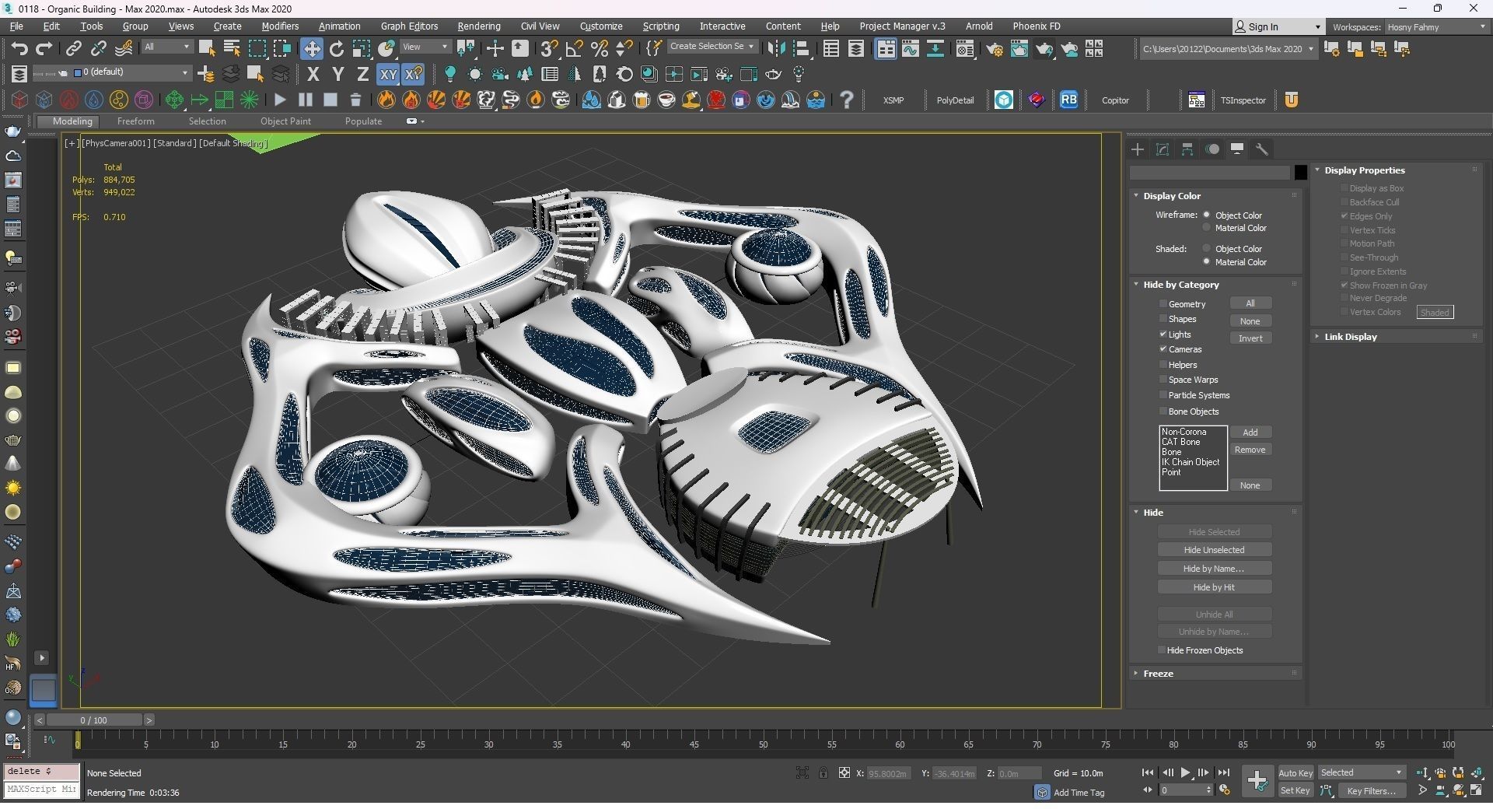Select Shaded Object Color radio
This screenshot has height=809, width=1493.
click(1207, 249)
